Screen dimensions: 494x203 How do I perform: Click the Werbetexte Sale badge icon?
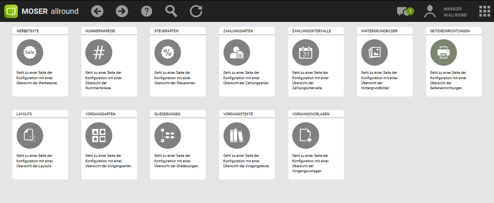tap(30, 53)
